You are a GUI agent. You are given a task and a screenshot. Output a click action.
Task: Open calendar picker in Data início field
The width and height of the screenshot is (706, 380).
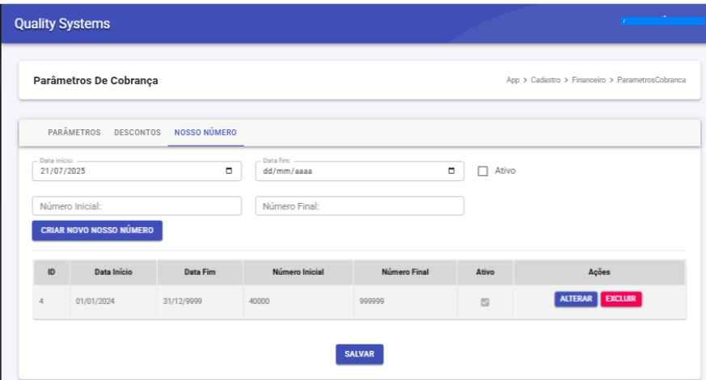[229, 171]
